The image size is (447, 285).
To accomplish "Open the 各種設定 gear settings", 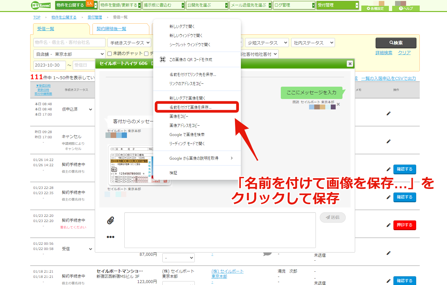I will pyautogui.click(x=375, y=8).
